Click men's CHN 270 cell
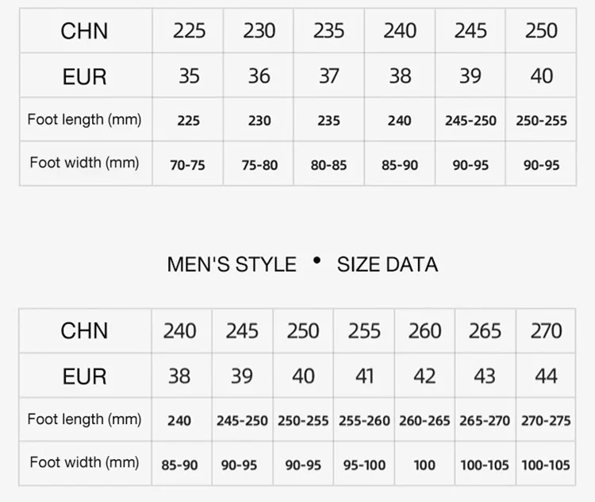The width and height of the screenshot is (595, 502). [546, 330]
